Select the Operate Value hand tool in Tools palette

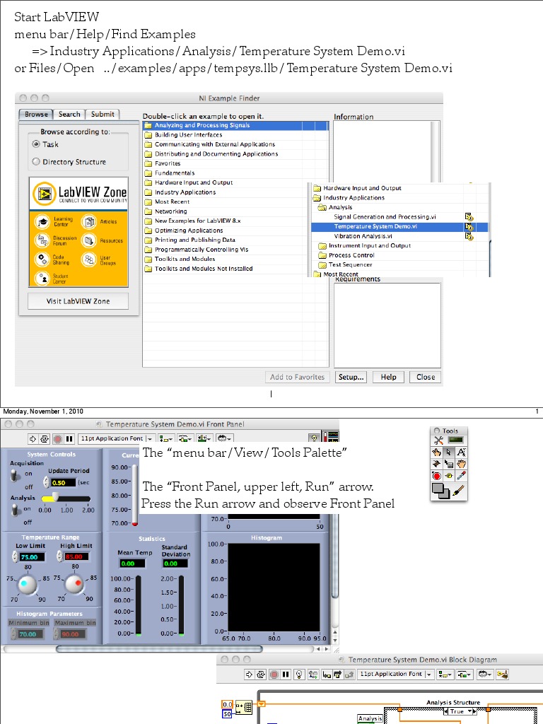point(436,452)
